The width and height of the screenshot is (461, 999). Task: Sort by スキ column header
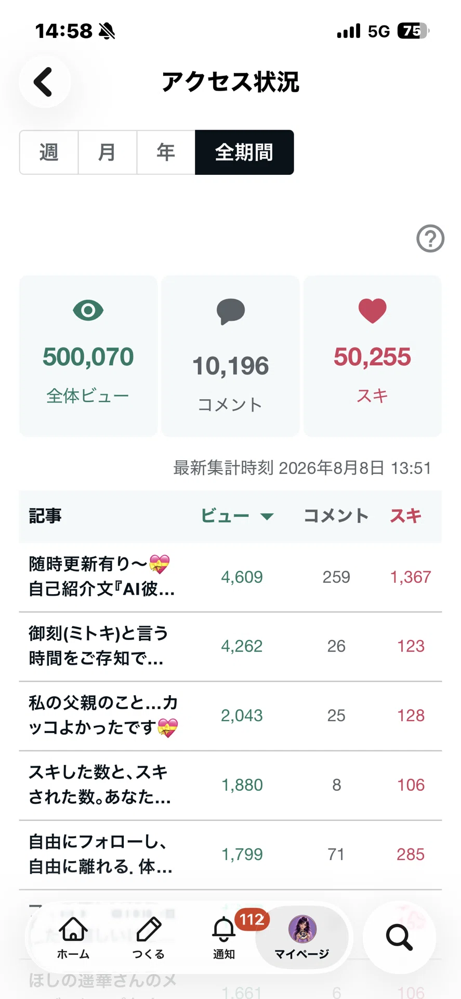coord(406,516)
